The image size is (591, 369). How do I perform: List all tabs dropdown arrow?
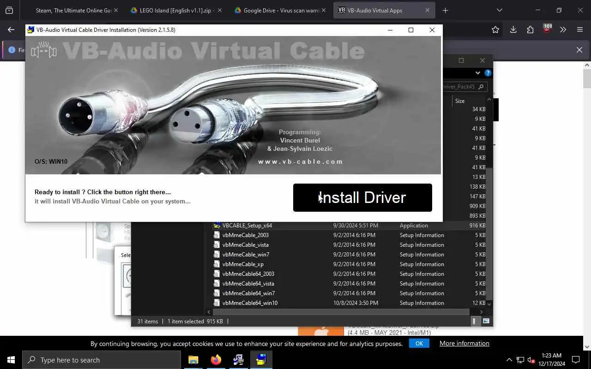(x=499, y=10)
